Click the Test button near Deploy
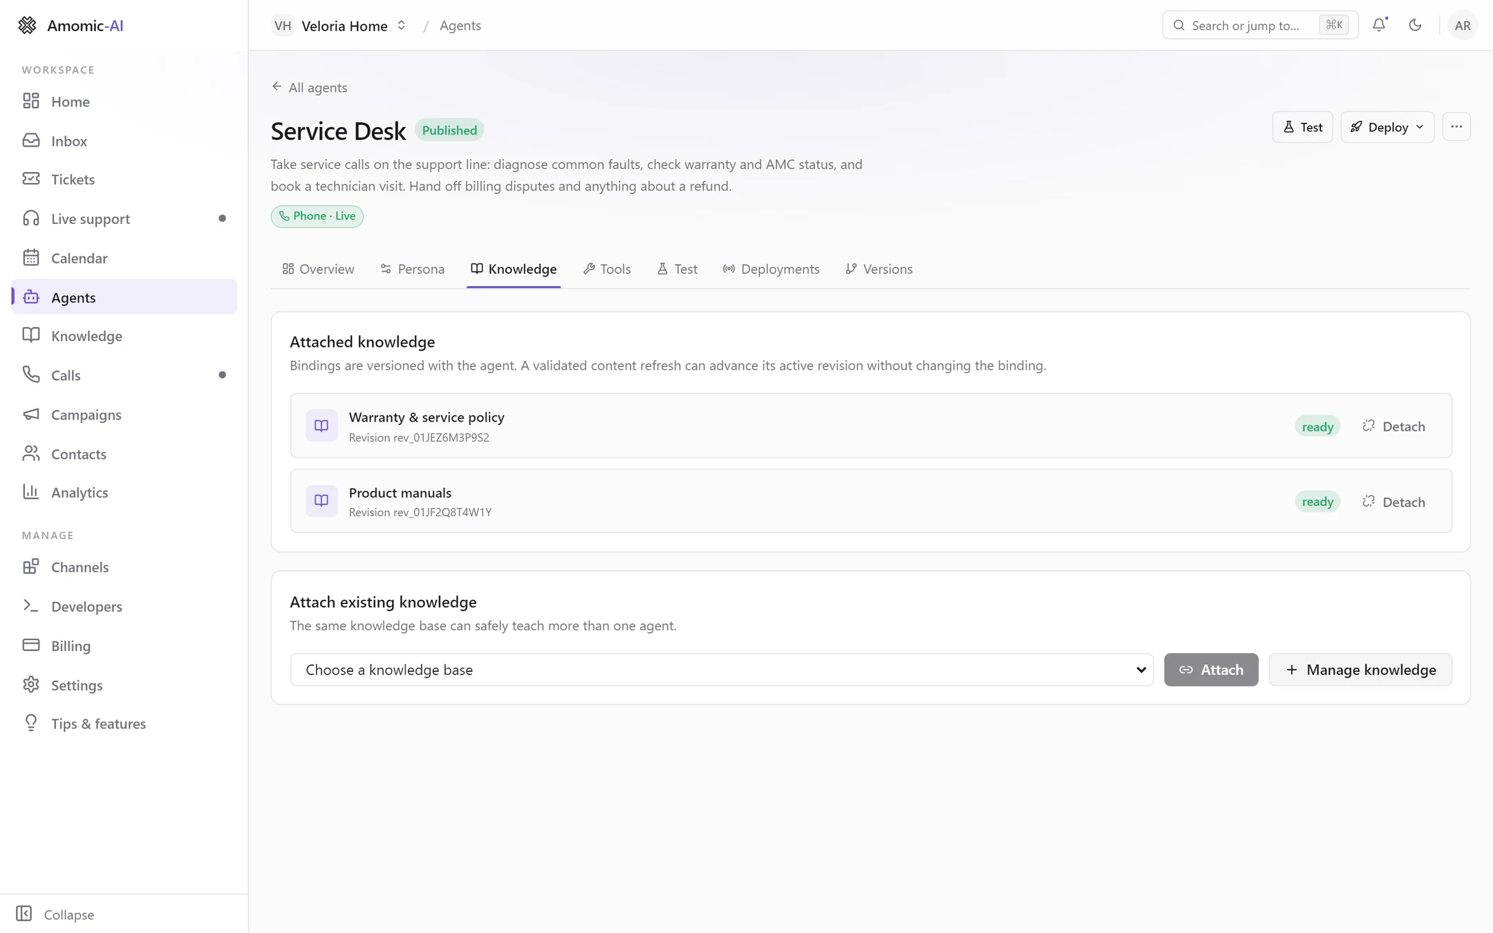Image resolution: width=1493 pixels, height=933 pixels. click(1302, 127)
